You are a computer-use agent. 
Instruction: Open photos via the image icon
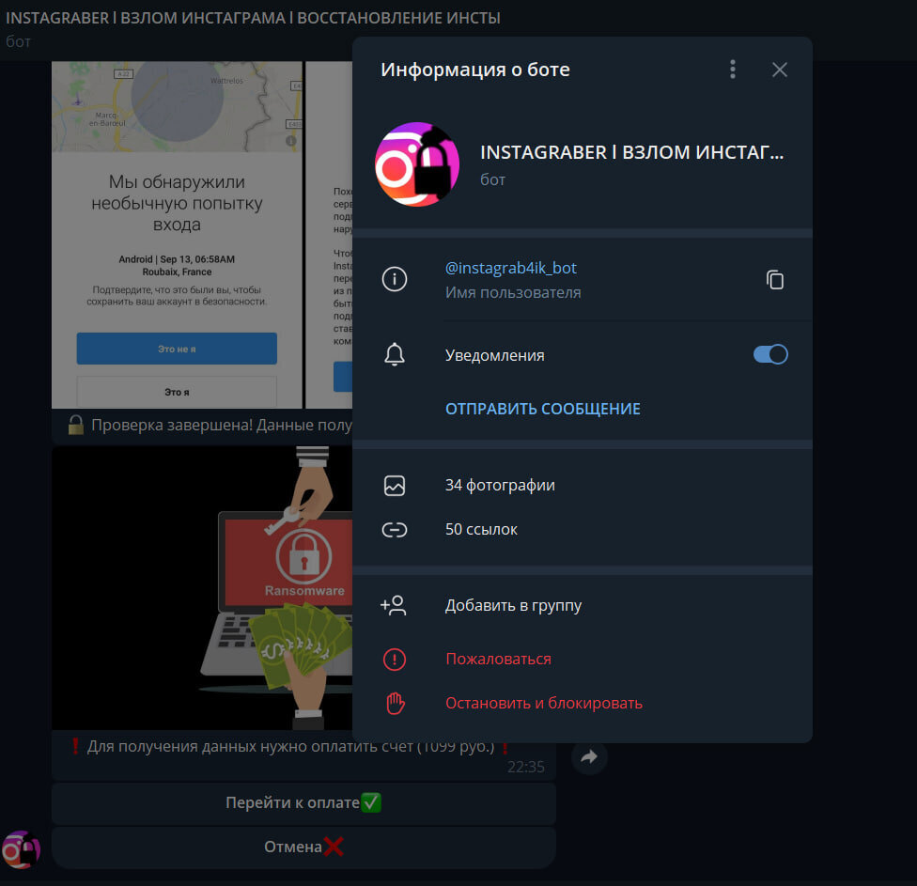coord(394,485)
